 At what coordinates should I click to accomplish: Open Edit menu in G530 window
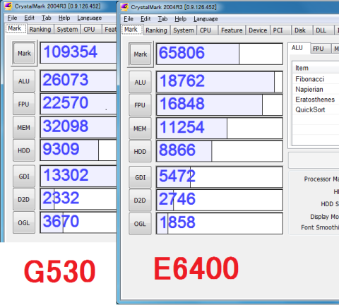tap(29, 18)
